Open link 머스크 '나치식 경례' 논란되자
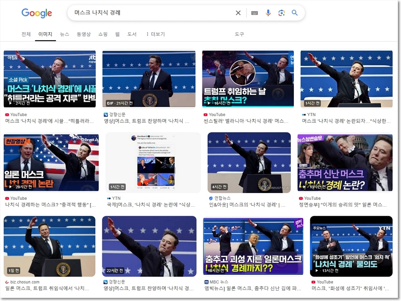The width and height of the screenshot is (401, 301). (x=346, y=121)
